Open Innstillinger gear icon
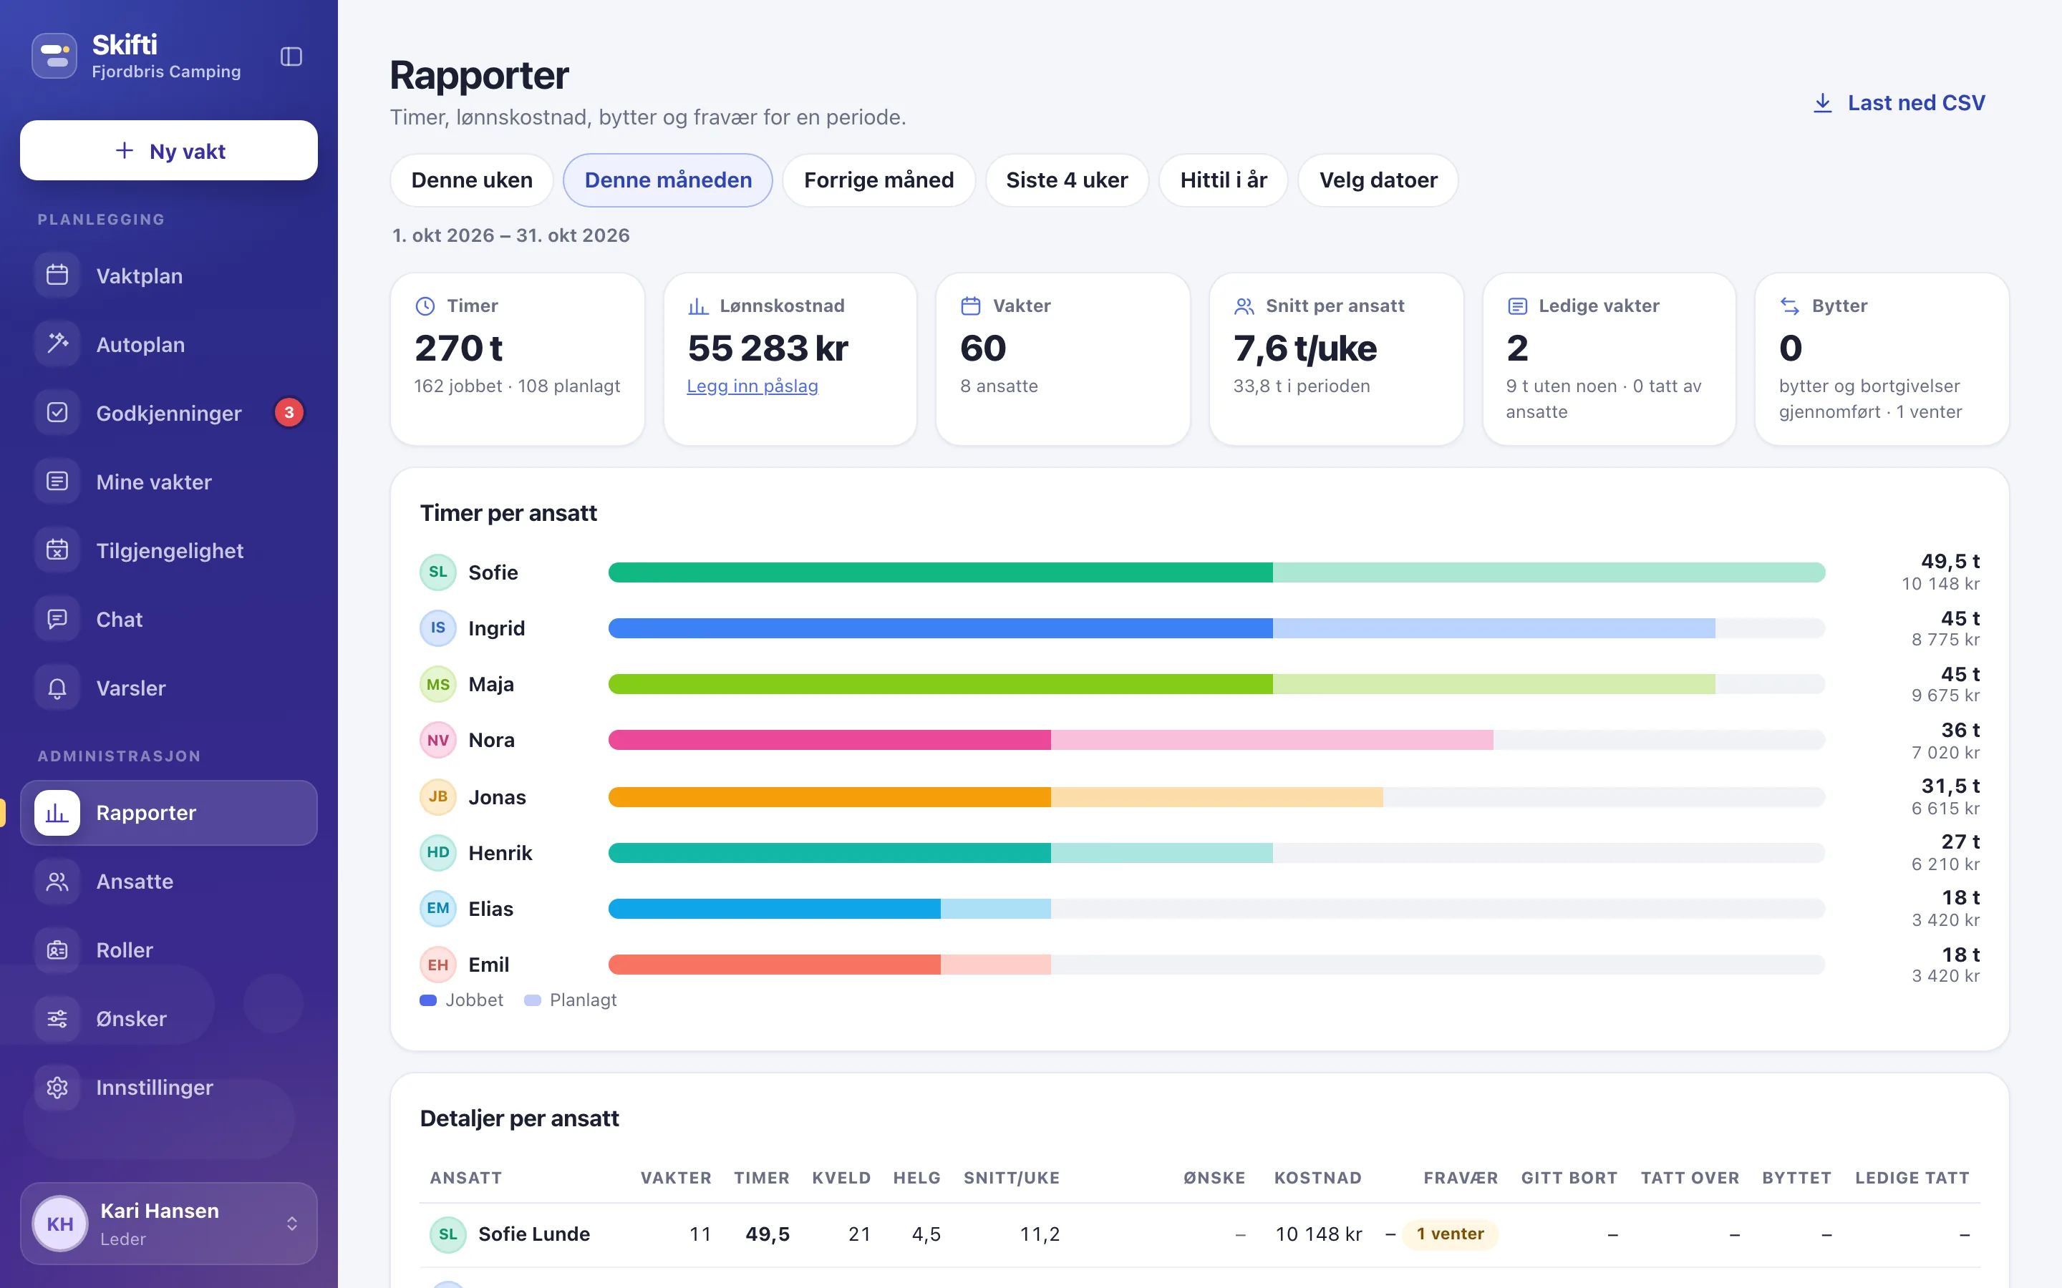The height and width of the screenshot is (1288, 2062). coord(57,1087)
